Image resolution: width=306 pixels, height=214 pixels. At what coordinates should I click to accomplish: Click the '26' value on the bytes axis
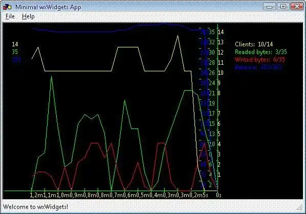click(212, 73)
